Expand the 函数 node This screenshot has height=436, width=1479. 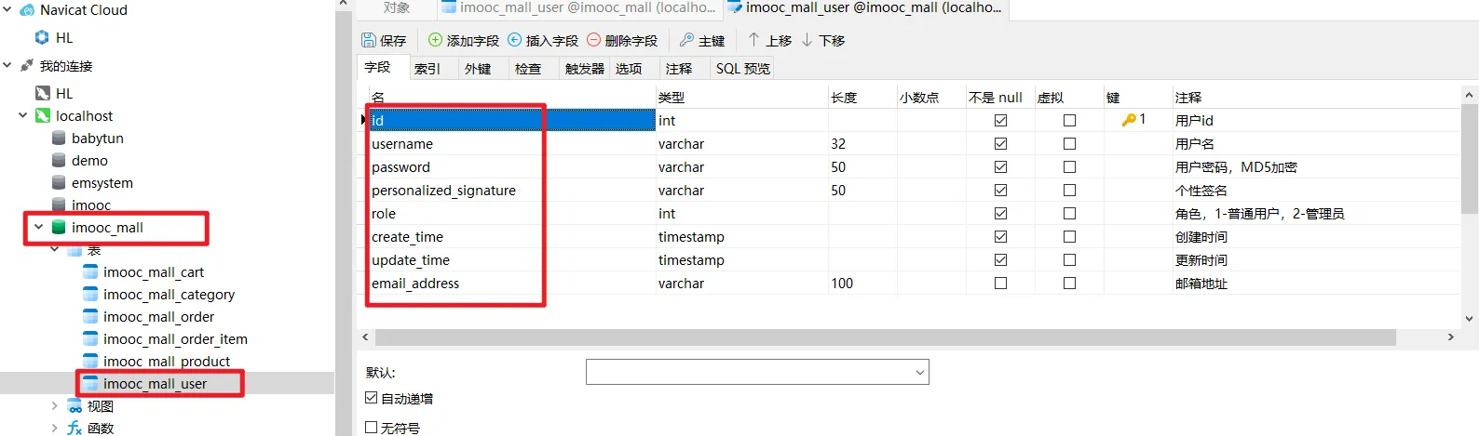(x=55, y=429)
